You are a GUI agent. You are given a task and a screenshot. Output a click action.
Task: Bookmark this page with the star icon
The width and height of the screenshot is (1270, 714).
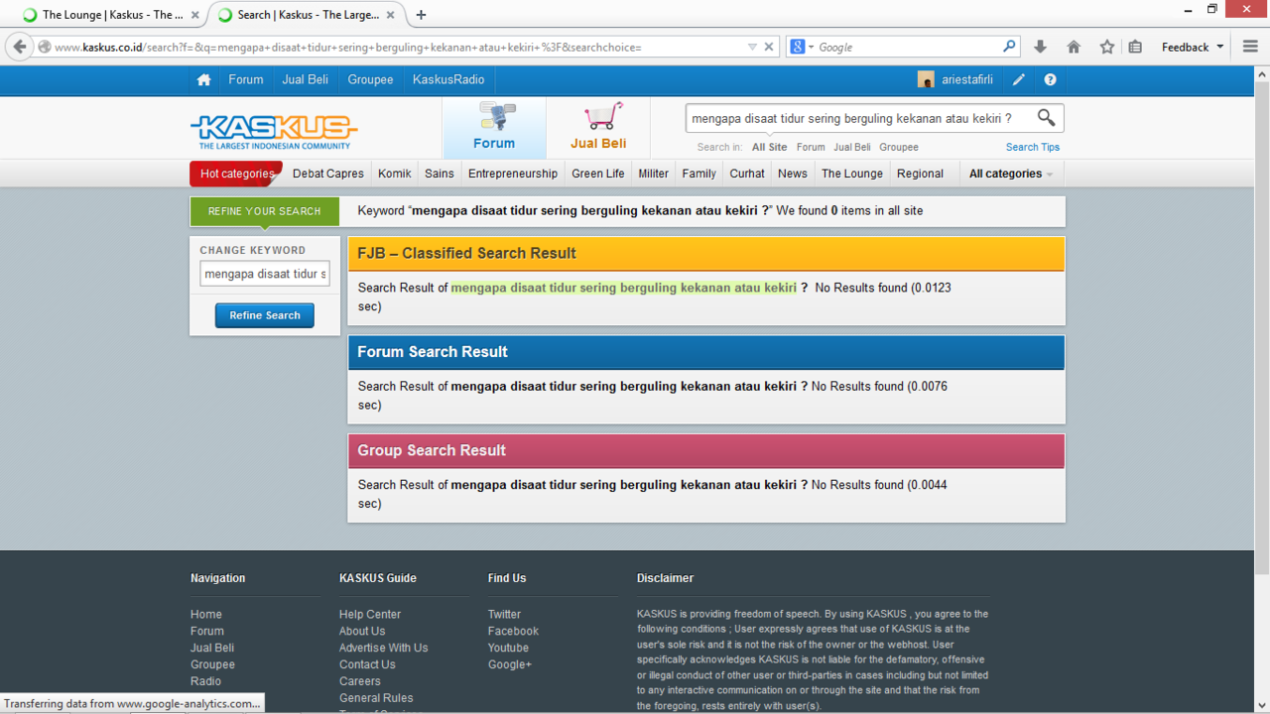(x=1107, y=47)
